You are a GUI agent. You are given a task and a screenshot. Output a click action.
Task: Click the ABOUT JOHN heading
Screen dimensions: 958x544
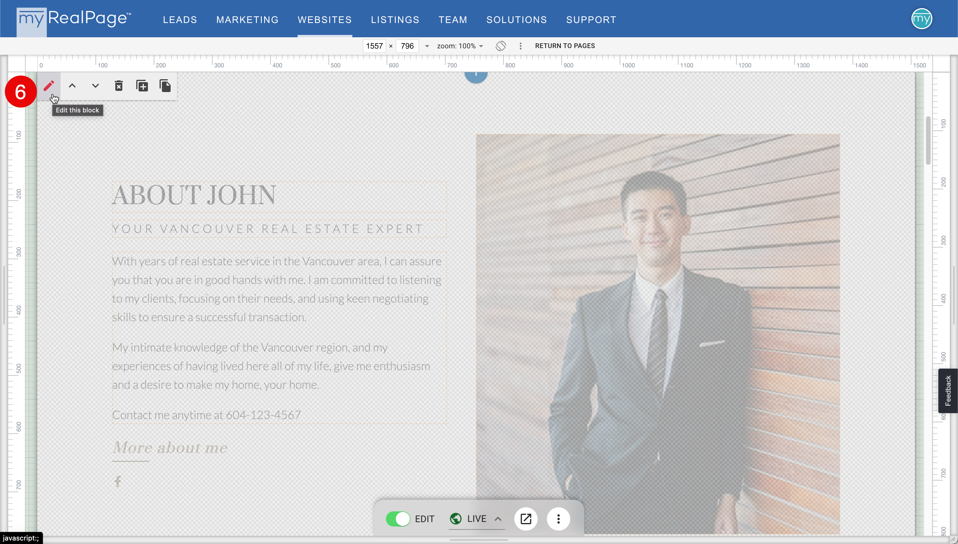[x=194, y=195]
